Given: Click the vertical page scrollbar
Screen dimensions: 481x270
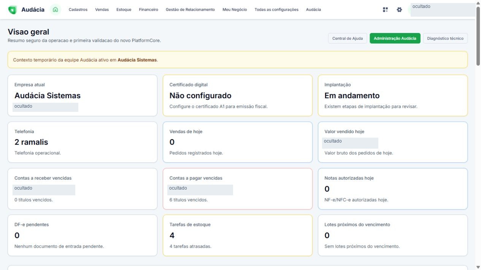Looking at the screenshot, I should (478, 36).
